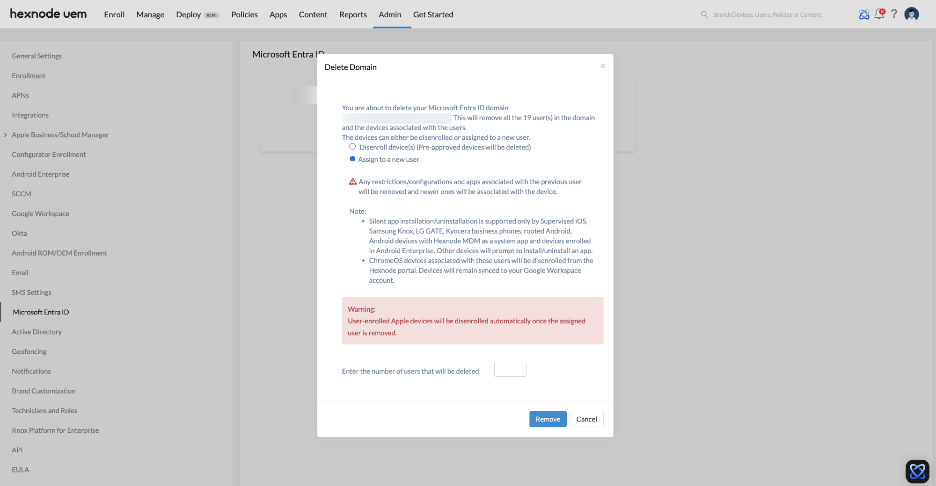
Task: Focus the search devices, users field
Action: click(x=767, y=14)
